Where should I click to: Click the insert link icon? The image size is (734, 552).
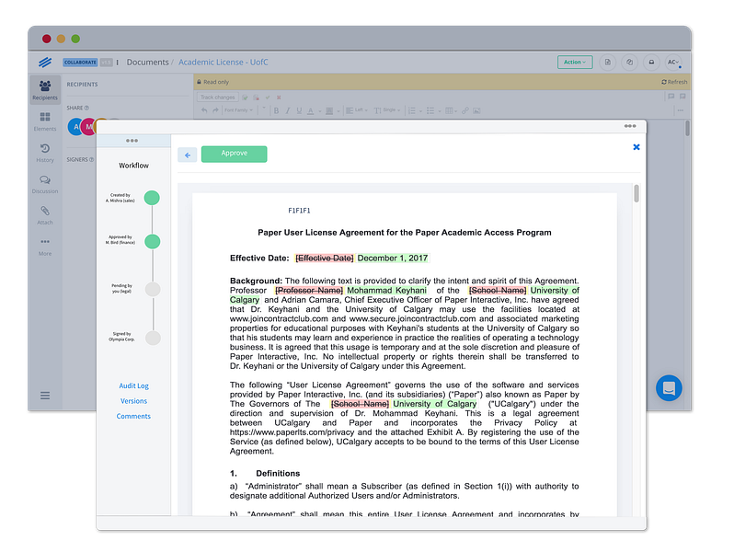pyautogui.click(x=464, y=111)
